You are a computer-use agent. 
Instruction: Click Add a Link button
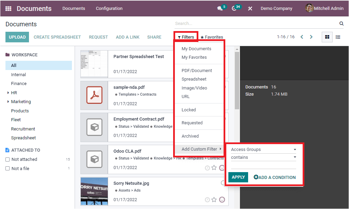click(x=127, y=37)
